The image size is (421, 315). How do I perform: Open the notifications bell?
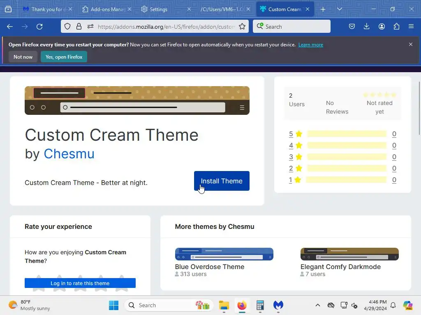(393, 305)
